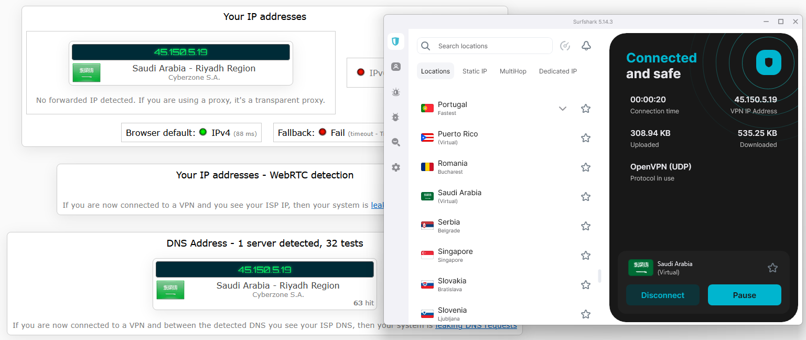Switch to the MultiHop tab
Screen dimensions: 806x340
pyautogui.click(x=513, y=71)
